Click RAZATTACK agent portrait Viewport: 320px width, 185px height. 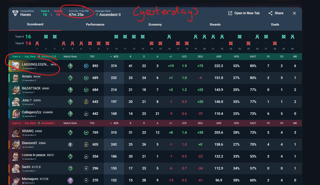pyautogui.click(x=16, y=90)
